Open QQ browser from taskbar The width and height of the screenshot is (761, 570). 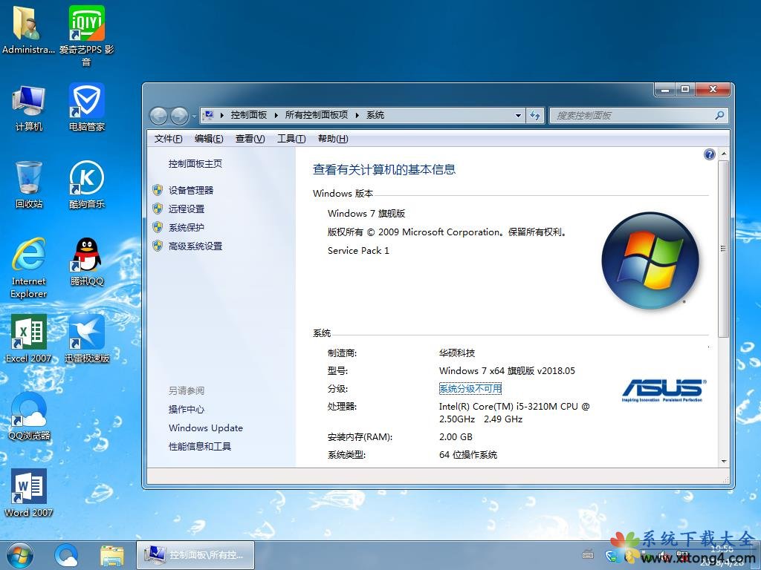66,555
